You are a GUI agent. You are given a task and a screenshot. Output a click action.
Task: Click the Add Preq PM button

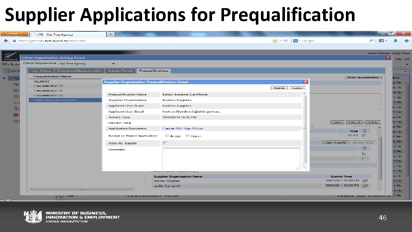[336, 142]
